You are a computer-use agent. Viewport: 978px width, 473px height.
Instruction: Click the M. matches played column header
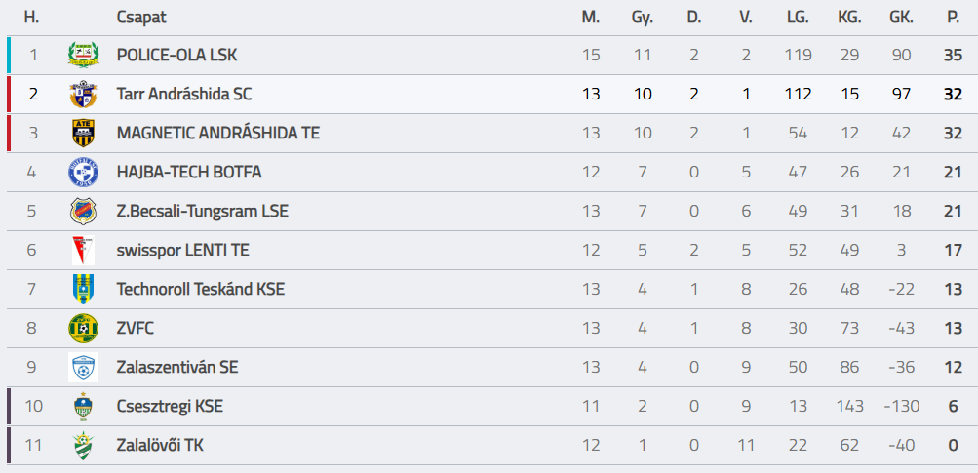click(x=591, y=17)
